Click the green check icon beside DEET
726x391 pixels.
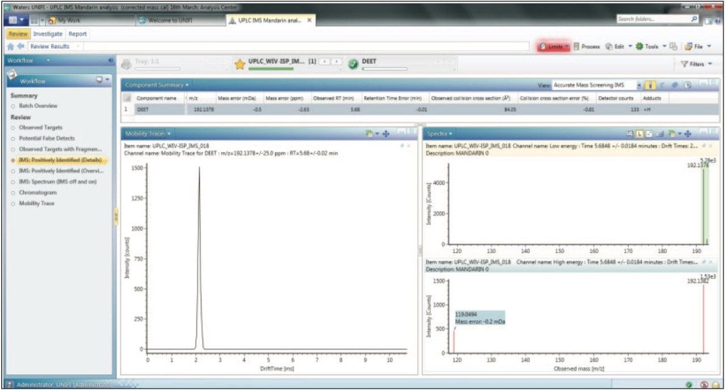pos(352,64)
